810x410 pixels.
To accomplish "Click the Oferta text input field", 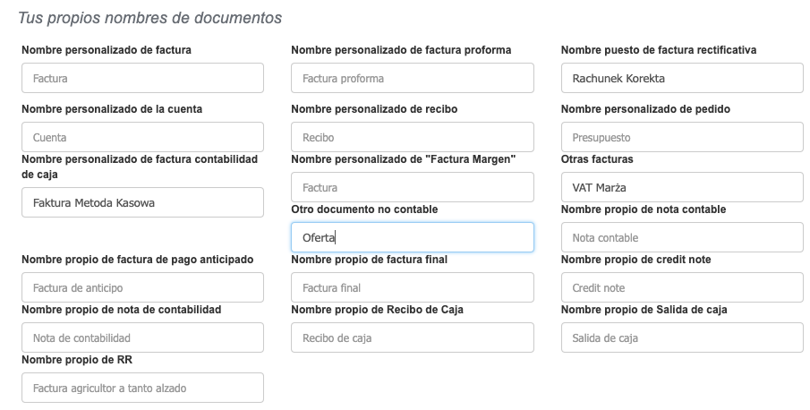I will click(x=412, y=237).
